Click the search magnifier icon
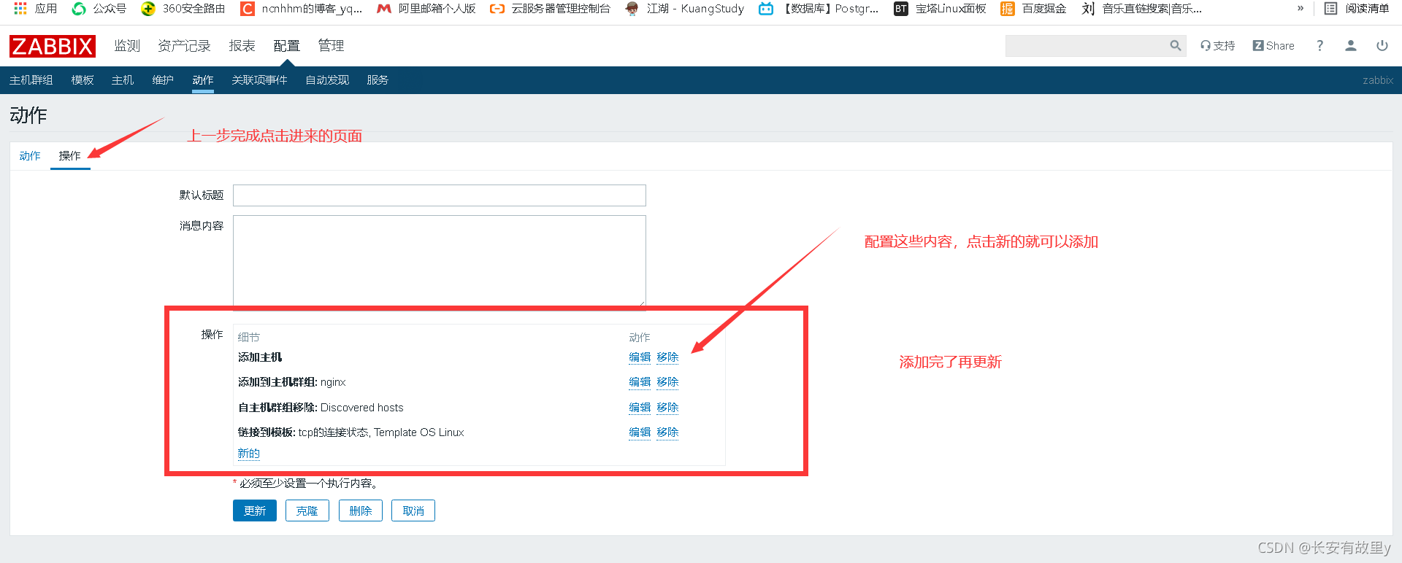The width and height of the screenshot is (1402, 563). tap(1175, 46)
